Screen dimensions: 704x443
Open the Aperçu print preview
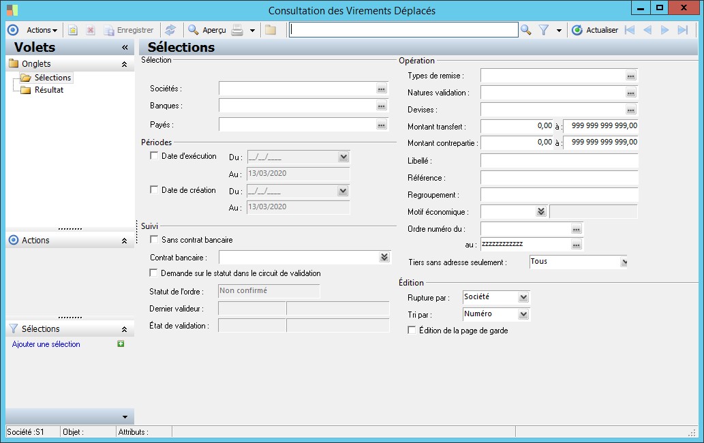point(207,30)
